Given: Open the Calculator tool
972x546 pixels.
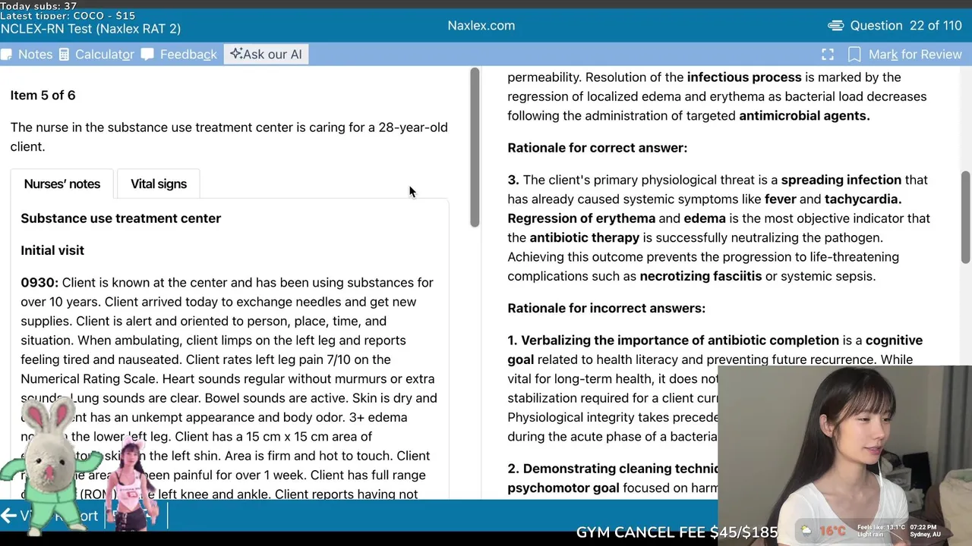Looking at the screenshot, I should click(96, 55).
